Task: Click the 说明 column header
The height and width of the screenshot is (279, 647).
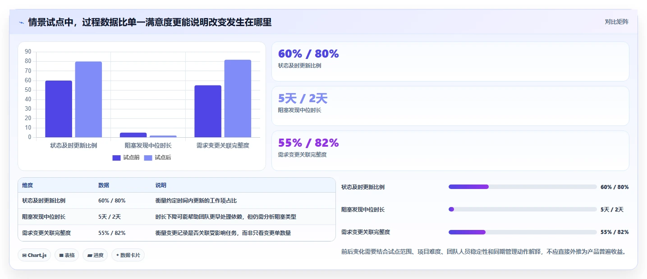Action: click(x=161, y=185)
